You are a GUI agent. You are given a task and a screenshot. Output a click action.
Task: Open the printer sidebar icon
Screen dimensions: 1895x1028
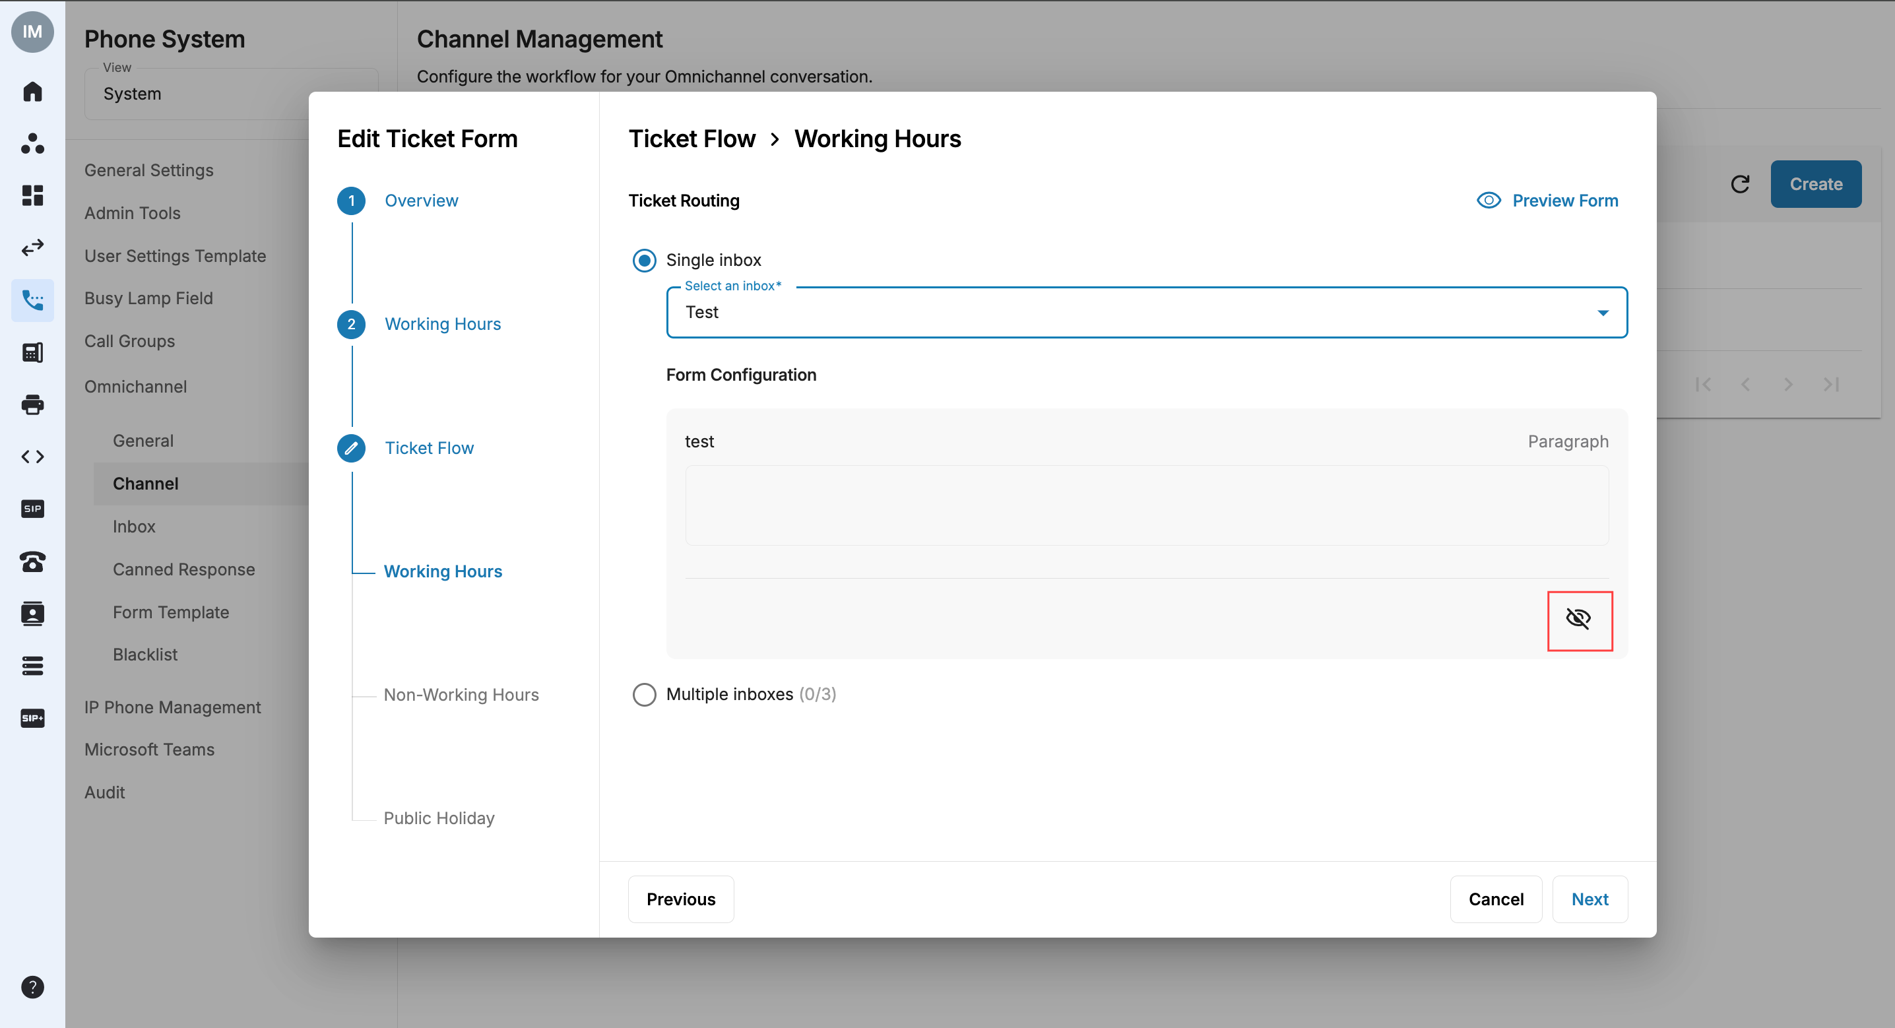pyautogui.click(x=32, y=404)
